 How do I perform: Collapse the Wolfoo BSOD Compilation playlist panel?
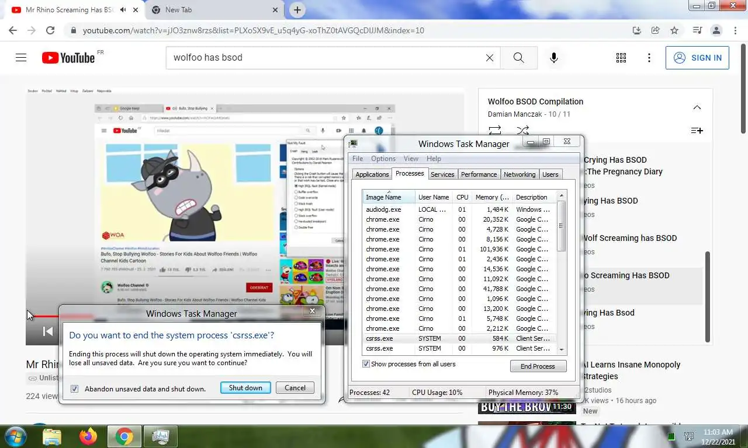[697, 107]
